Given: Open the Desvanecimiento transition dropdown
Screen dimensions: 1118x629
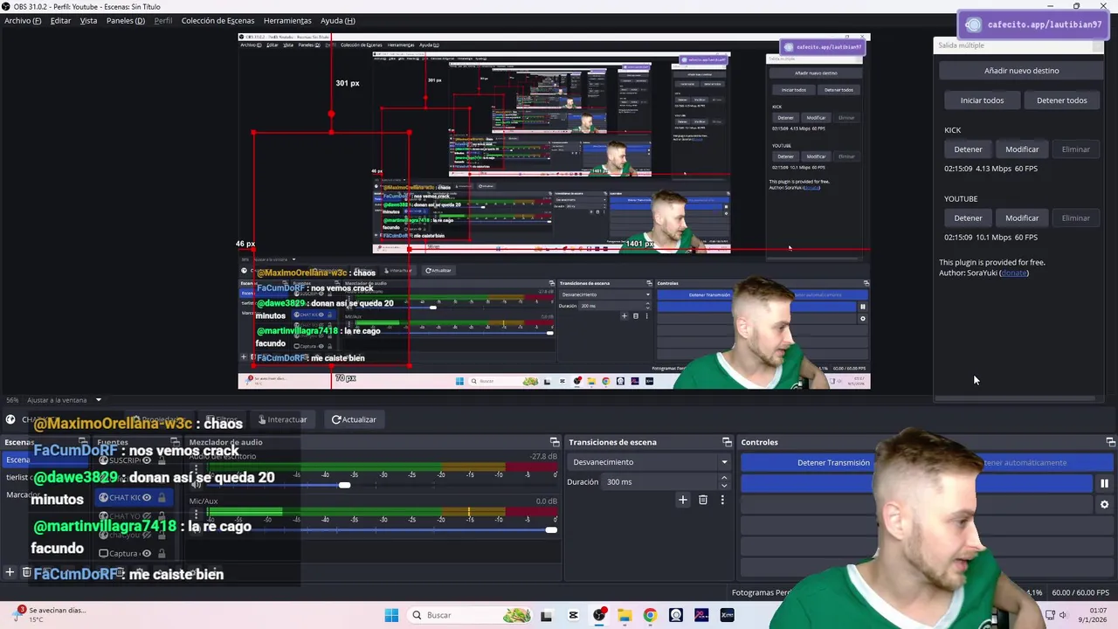Looking at the screenshot, I should 651,462.
